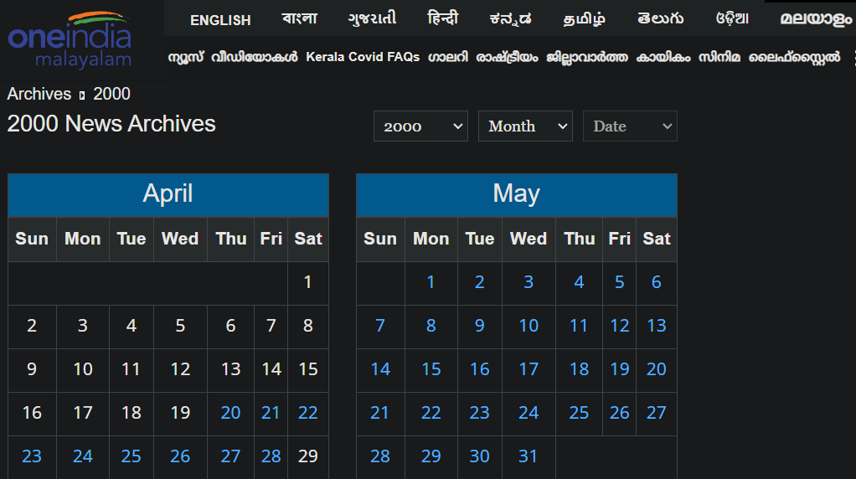Open the year 2000 dropdown
The width and height of the screenshot is (856, 479).
pyautogui.click(x=420, y=126)
